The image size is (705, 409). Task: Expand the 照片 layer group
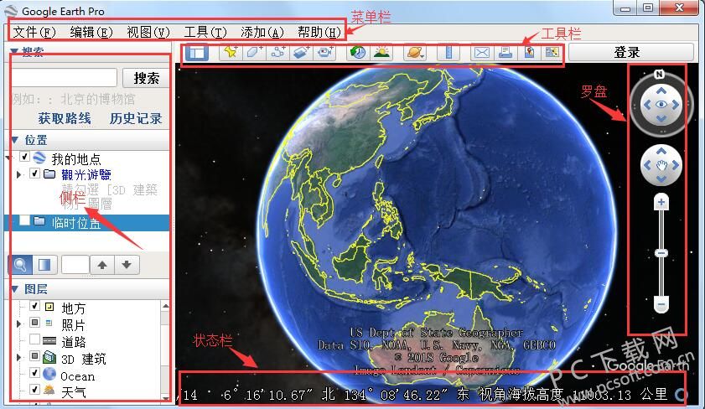18,324
